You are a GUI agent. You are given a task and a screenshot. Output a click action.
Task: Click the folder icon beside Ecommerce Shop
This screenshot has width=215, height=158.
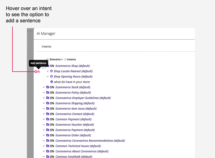pyautogui.click(x=48, y=66)
